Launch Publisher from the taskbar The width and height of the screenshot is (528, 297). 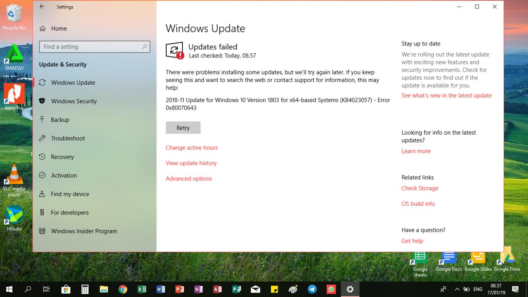[236, 290]
